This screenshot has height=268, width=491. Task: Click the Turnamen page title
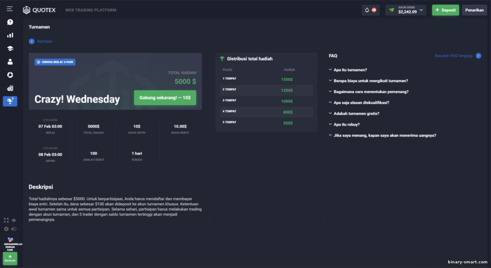(39, 27)
